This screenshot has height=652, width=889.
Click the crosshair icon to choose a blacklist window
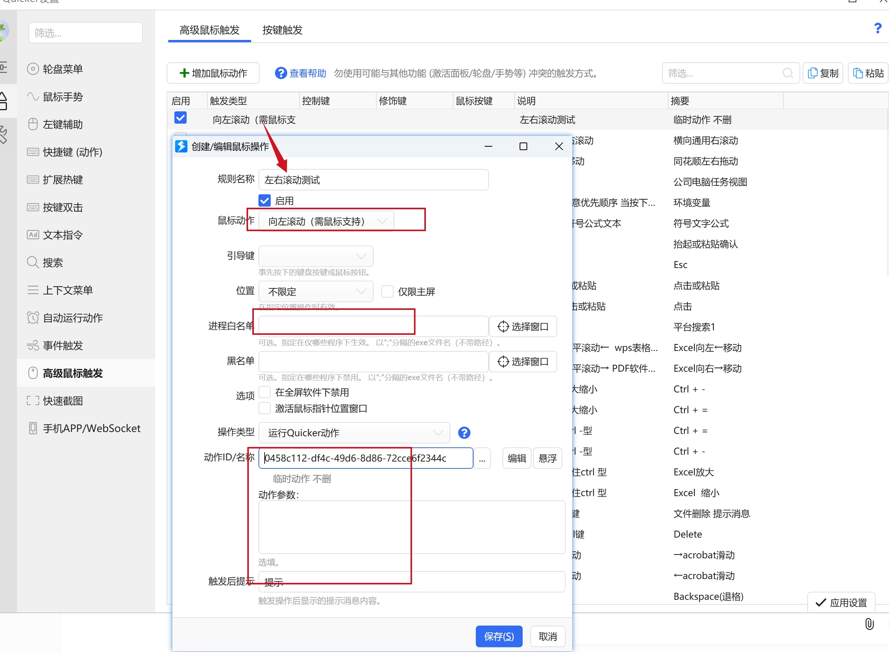[x=503, y=362]
